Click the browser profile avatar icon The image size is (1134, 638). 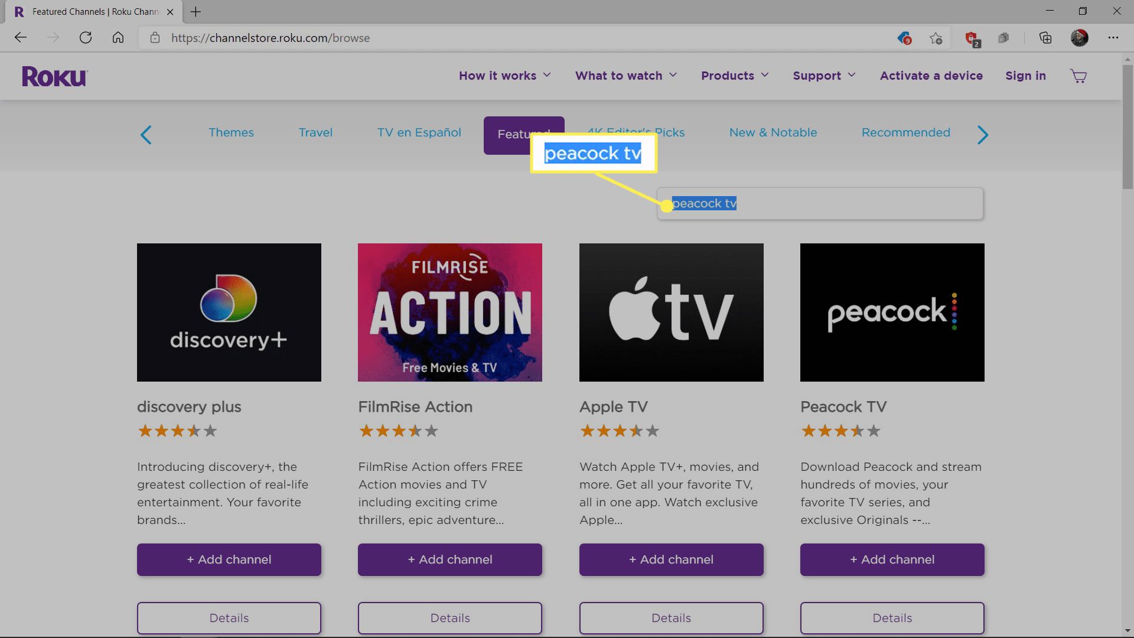(1080, 37)
